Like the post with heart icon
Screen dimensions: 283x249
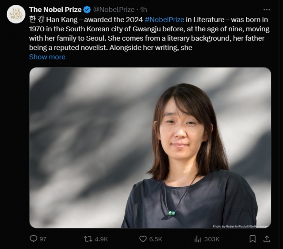click(143, 239)
